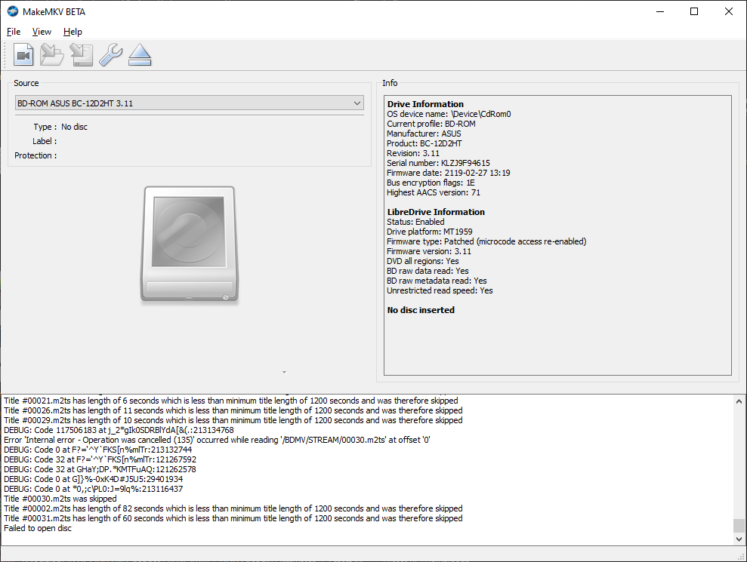Click the log scrollbar thumb

(739, 526)
